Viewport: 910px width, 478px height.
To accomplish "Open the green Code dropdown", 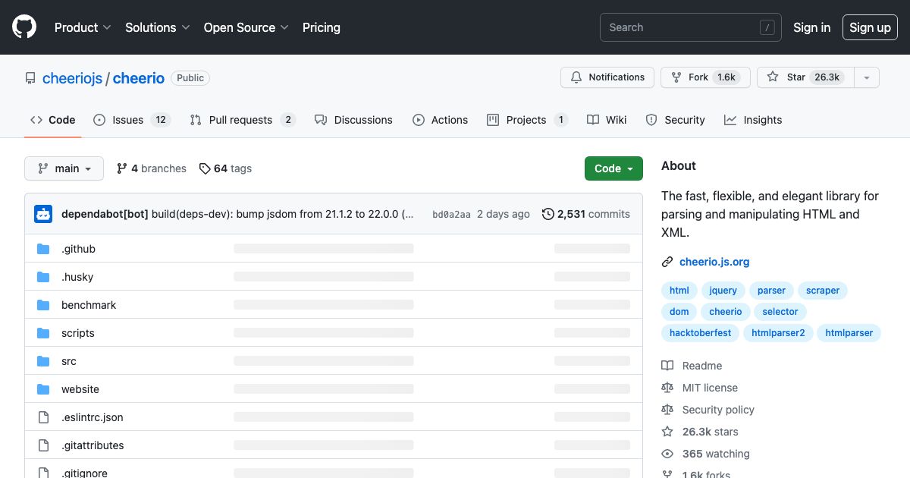I will 613,168.
